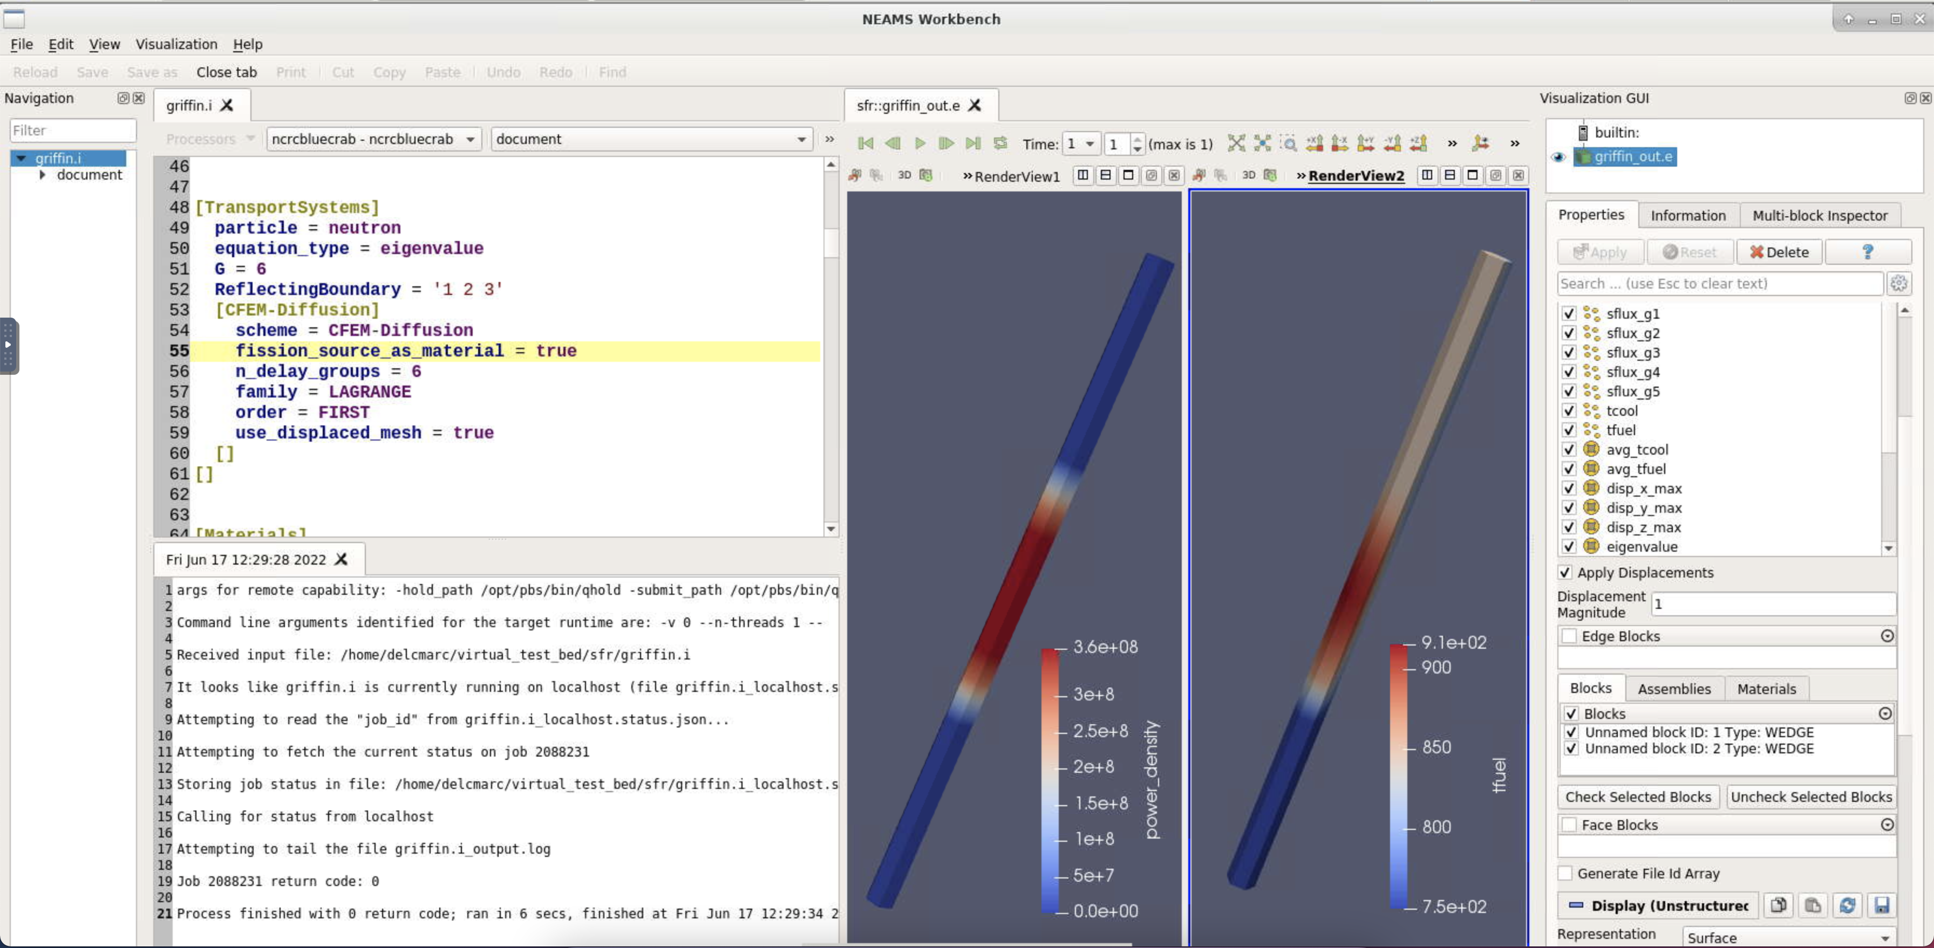
Task: Split RenderView2 horizontally
Action: [x=1427, y=175]
